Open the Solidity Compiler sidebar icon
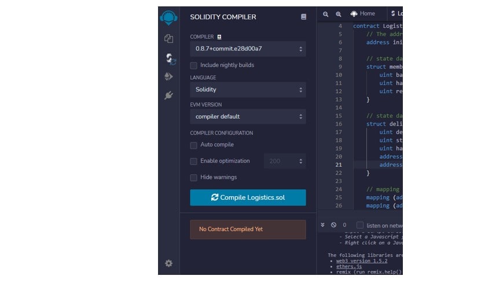503x283 pixels. pyautogui.click(x=170, y=59)
